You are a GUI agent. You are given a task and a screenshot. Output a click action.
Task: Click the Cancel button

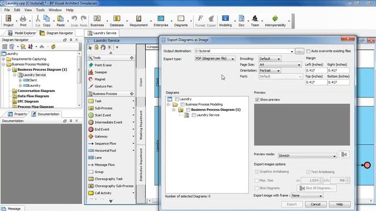click(x=315, y=205)
